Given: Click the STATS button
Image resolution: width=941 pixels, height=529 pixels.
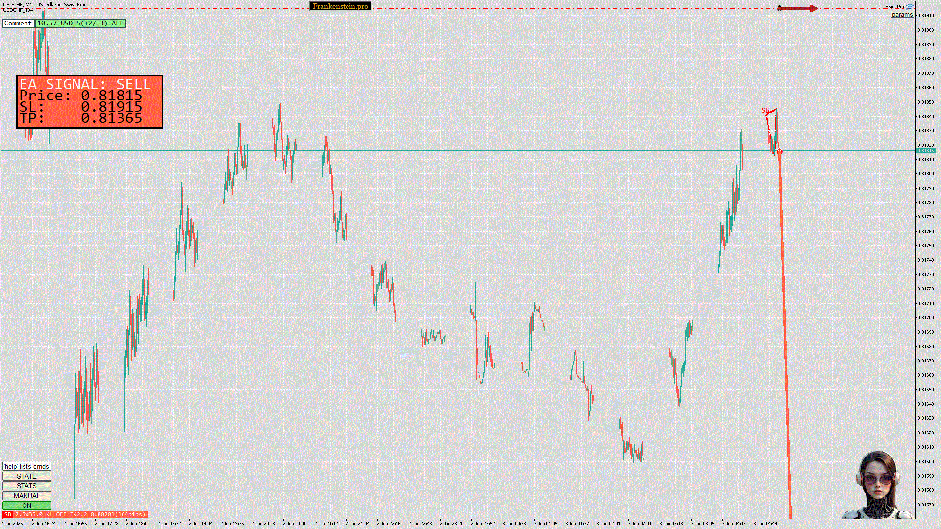Looking at the screenshot, I should [26, 486].
